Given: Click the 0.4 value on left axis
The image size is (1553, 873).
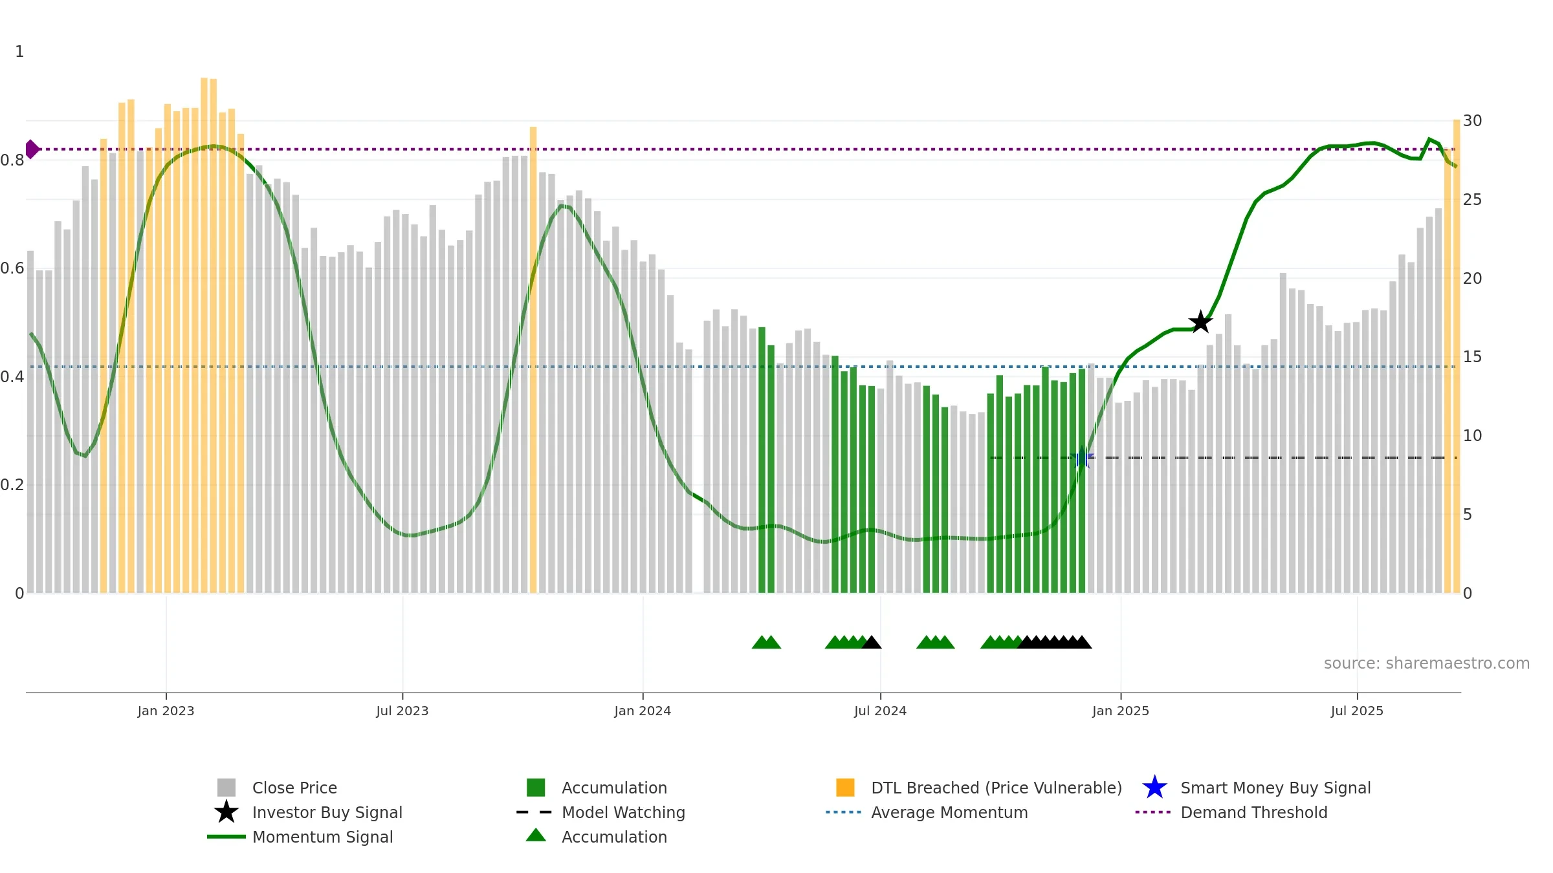Looking at the screenshot, I should point(12,377).
